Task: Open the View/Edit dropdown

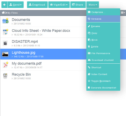Action: point(59,5)
